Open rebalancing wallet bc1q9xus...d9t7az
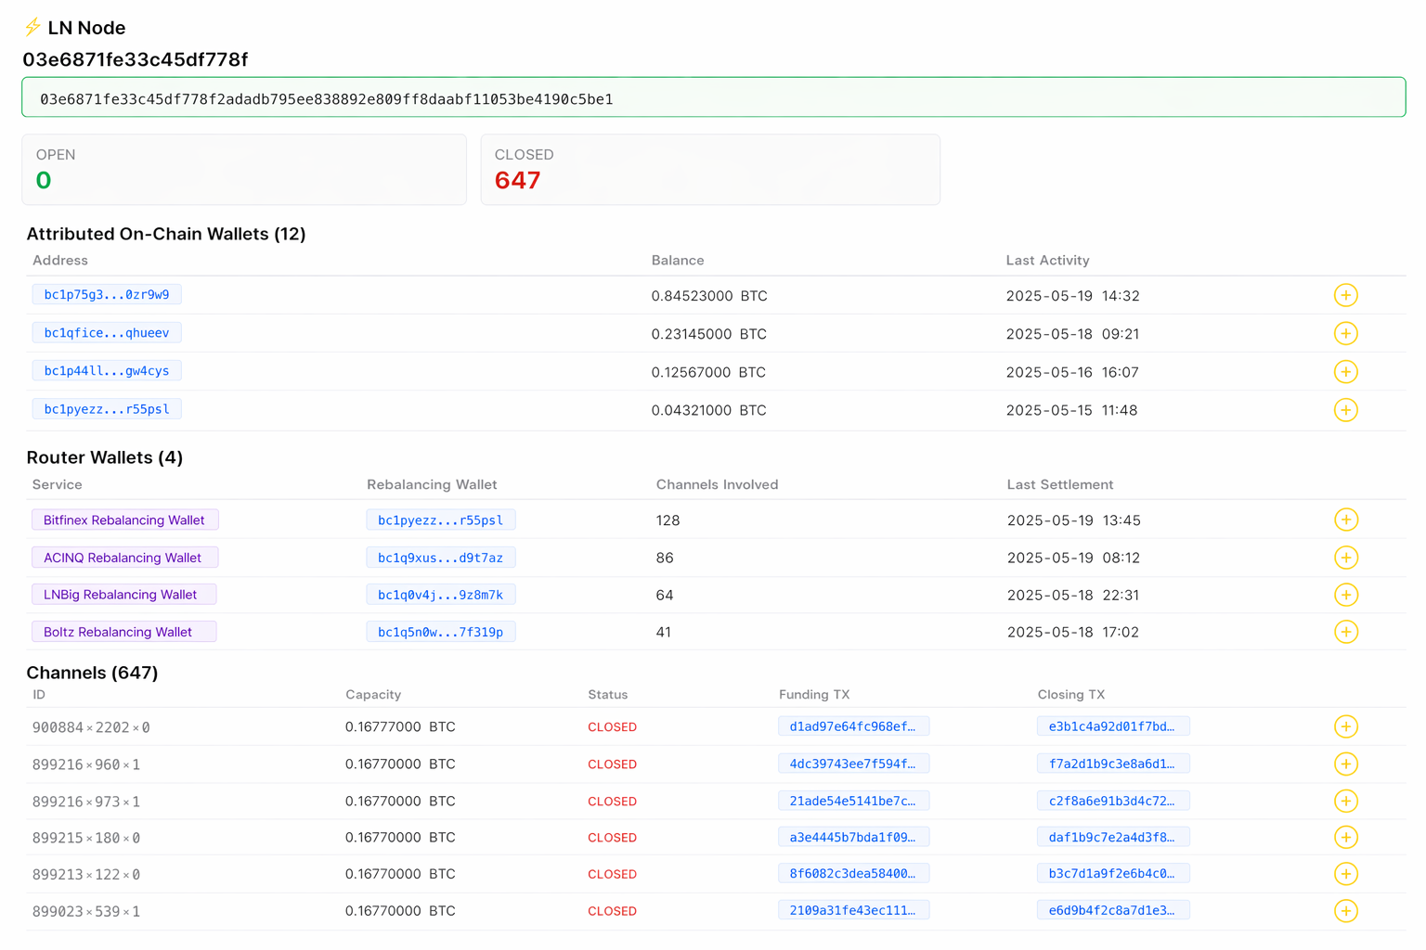 point(441,558)
